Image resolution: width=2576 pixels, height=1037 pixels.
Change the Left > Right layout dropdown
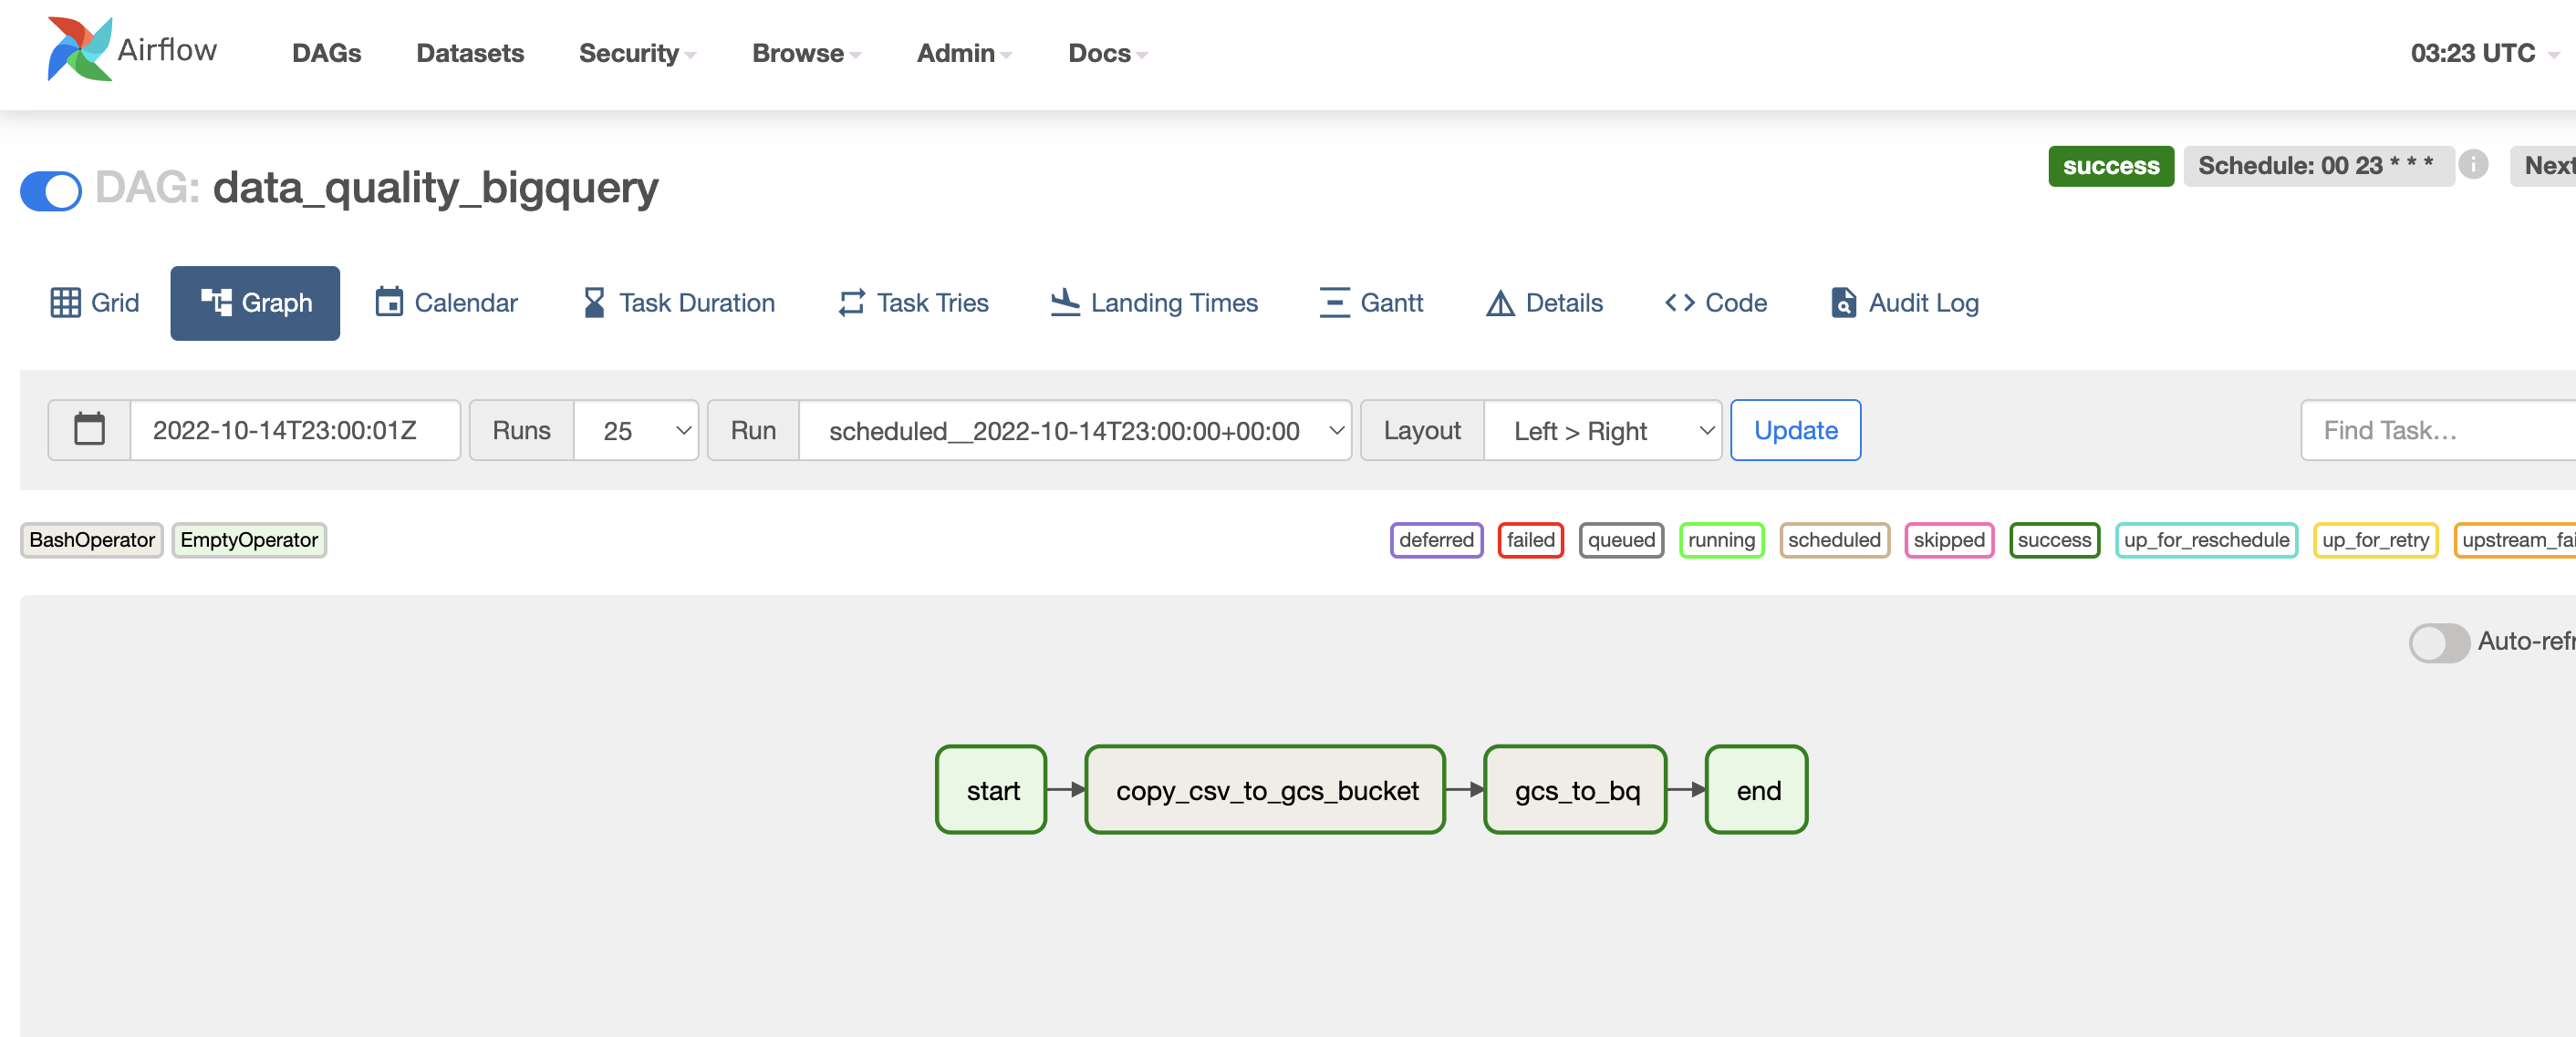tap(1602, 431)
